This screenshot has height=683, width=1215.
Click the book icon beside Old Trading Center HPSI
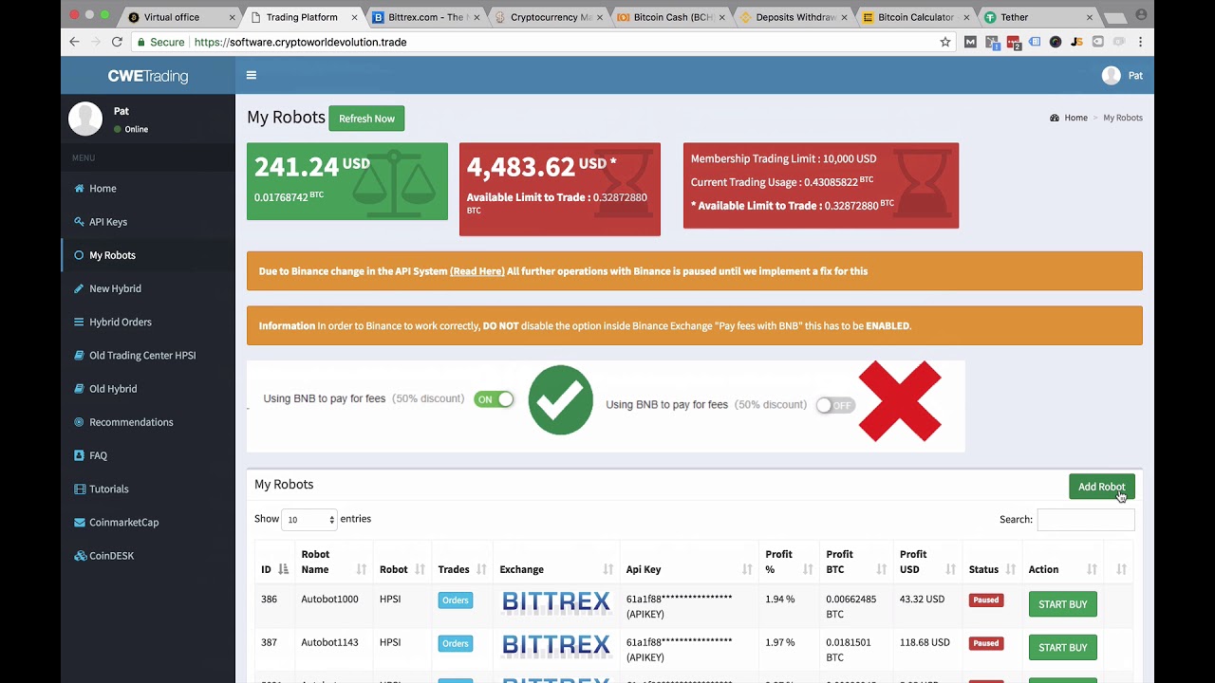pos(79,356)
